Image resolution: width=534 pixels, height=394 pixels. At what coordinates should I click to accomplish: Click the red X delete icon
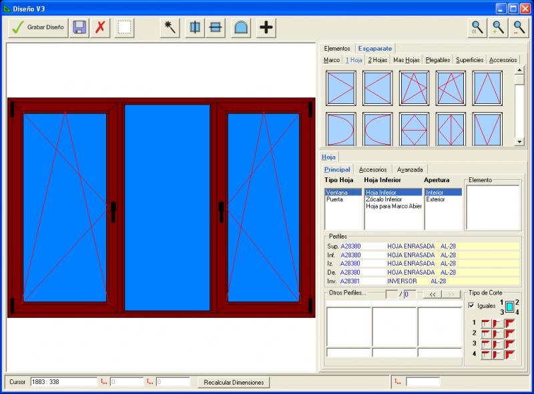[x=100, y=27]
